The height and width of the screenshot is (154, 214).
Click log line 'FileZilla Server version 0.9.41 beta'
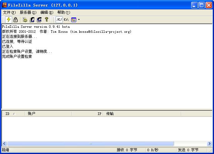[x=36, y=27]
